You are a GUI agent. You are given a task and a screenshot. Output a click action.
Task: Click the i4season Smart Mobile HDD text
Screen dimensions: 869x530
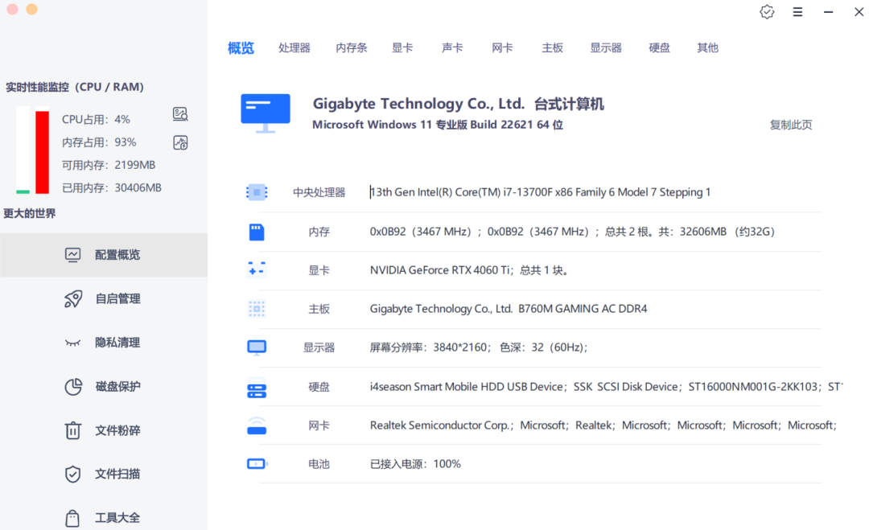click(x=607, y=387)
